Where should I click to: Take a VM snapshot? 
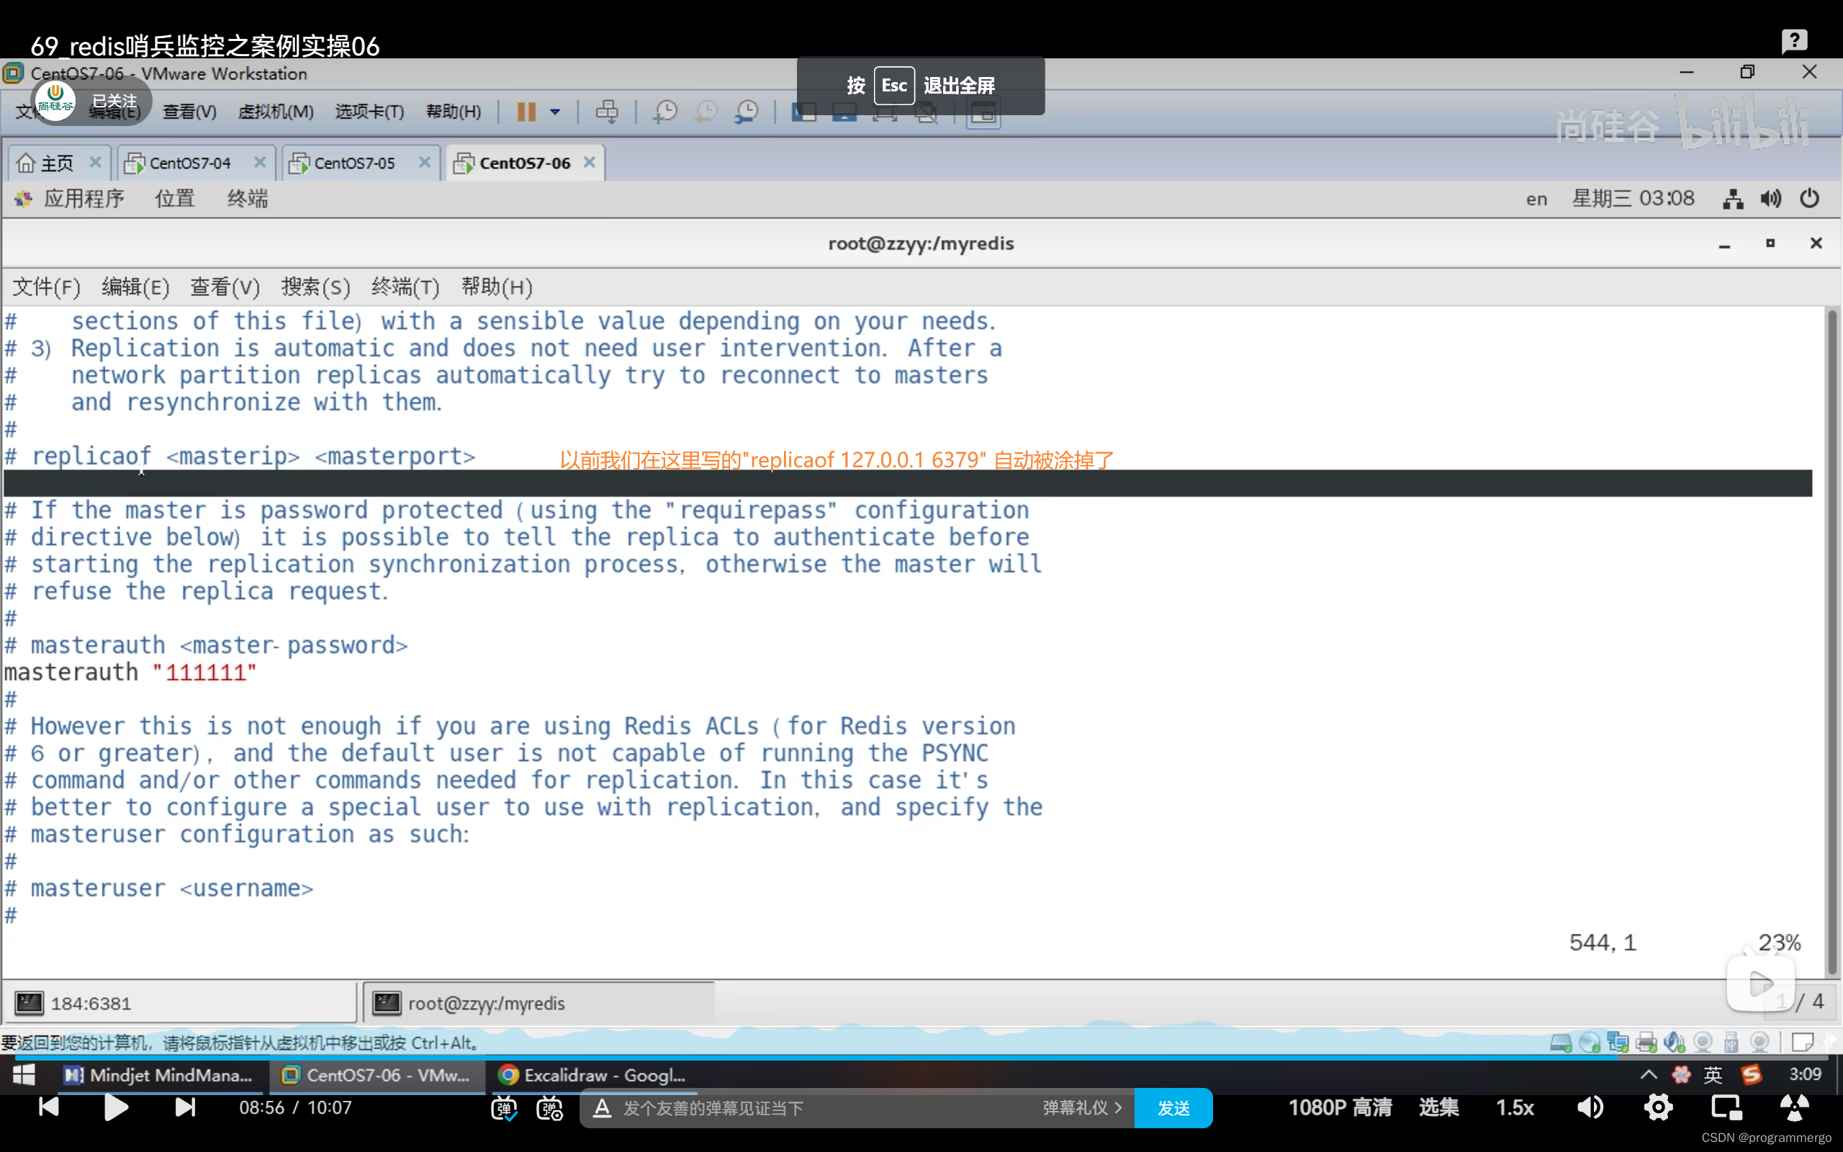665,112
